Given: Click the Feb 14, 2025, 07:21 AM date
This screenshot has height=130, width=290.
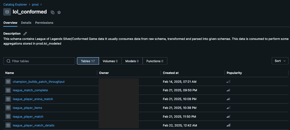Looking at the screenshot, I should [179, 82].
